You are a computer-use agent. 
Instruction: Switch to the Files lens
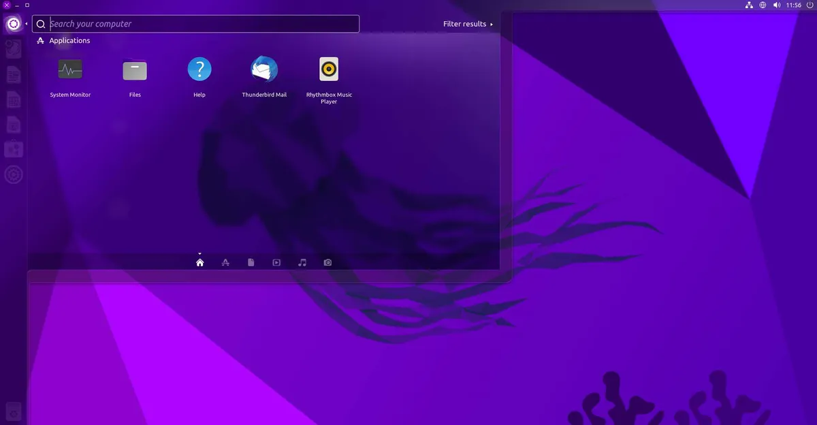coord(251,262)
